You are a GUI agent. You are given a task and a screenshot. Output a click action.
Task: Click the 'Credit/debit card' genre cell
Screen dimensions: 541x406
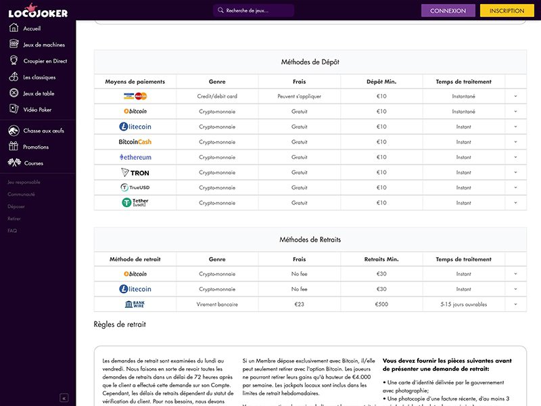coord(217,96)
